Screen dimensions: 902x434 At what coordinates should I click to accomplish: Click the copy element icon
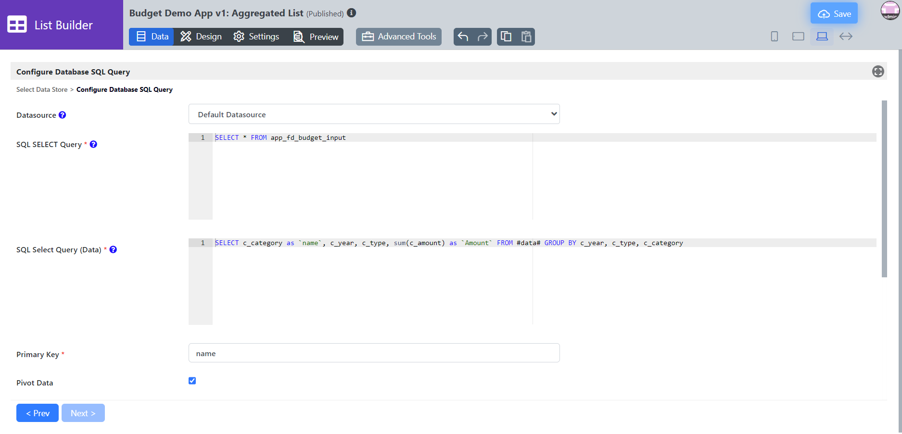point(506,37)
